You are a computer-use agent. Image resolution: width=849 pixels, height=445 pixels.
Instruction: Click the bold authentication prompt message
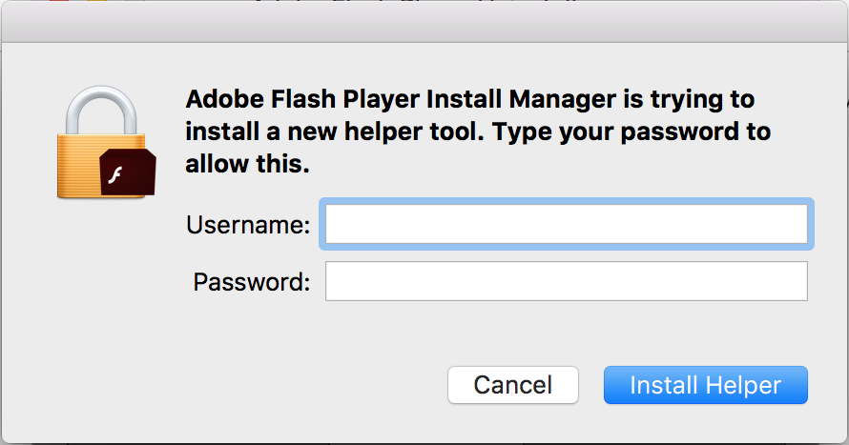tap(477, 131)
